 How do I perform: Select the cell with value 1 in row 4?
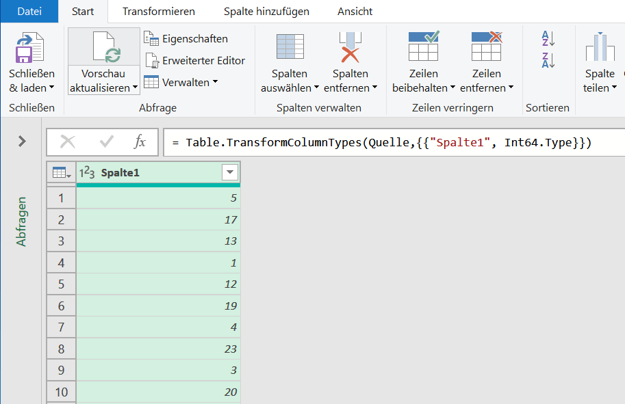click(158, 262)
